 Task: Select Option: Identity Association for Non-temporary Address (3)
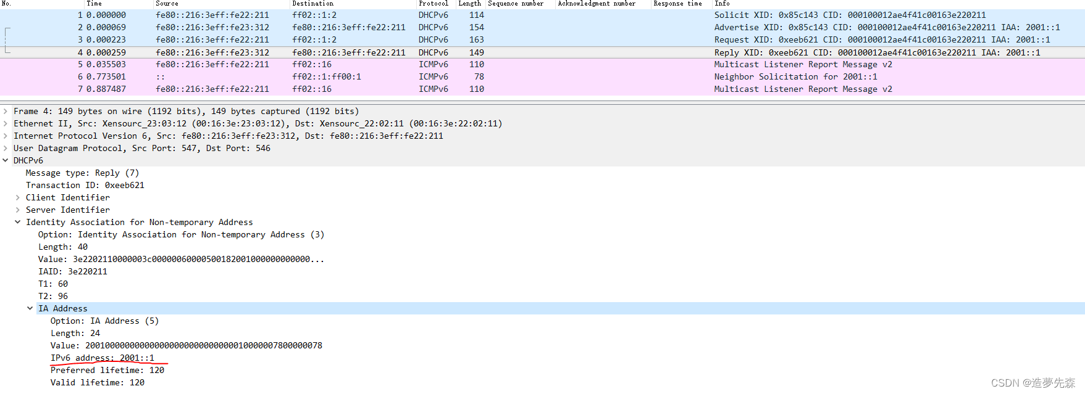click(x=181, y=235)
